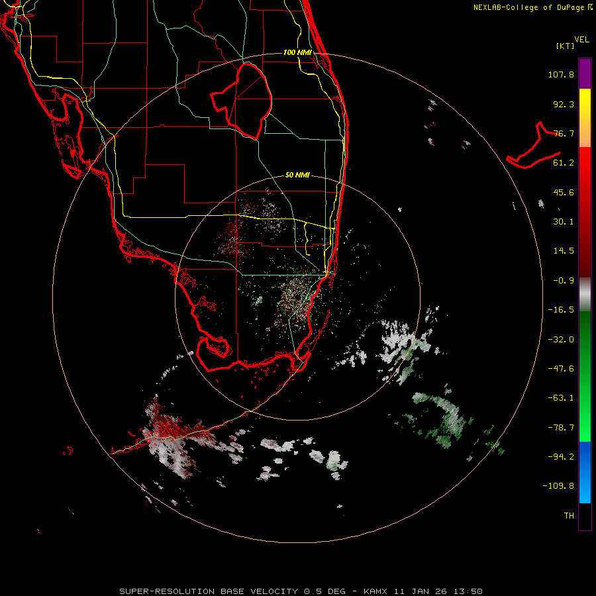
Task: Click the 92.3 velocity scale value
Action: tap(564, 104)
